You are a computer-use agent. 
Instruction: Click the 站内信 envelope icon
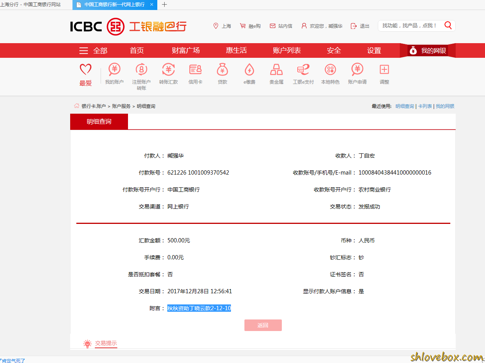273,26
